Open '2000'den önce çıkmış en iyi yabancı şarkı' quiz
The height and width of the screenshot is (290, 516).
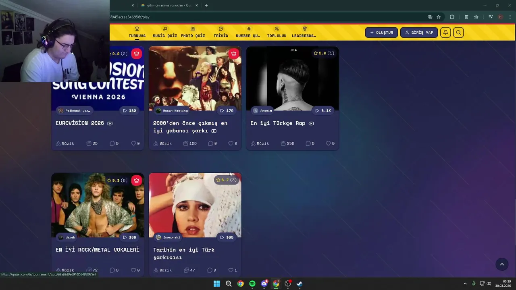coord(190,127)
